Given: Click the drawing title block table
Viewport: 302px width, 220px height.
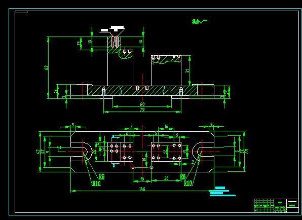Looking at the screenshot, I should pyautogui.click(x=276, y=206).
